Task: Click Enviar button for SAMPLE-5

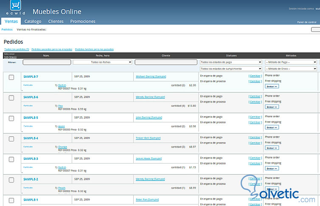Action: pos(272,127)
